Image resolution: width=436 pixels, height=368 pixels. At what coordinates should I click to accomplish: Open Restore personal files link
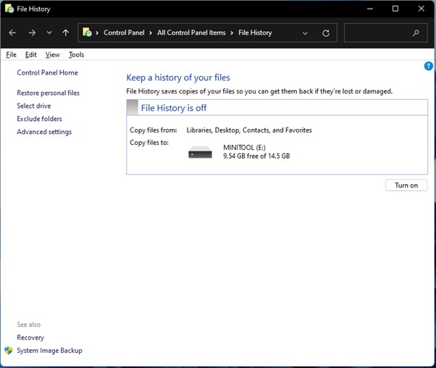tap(48, 93)
